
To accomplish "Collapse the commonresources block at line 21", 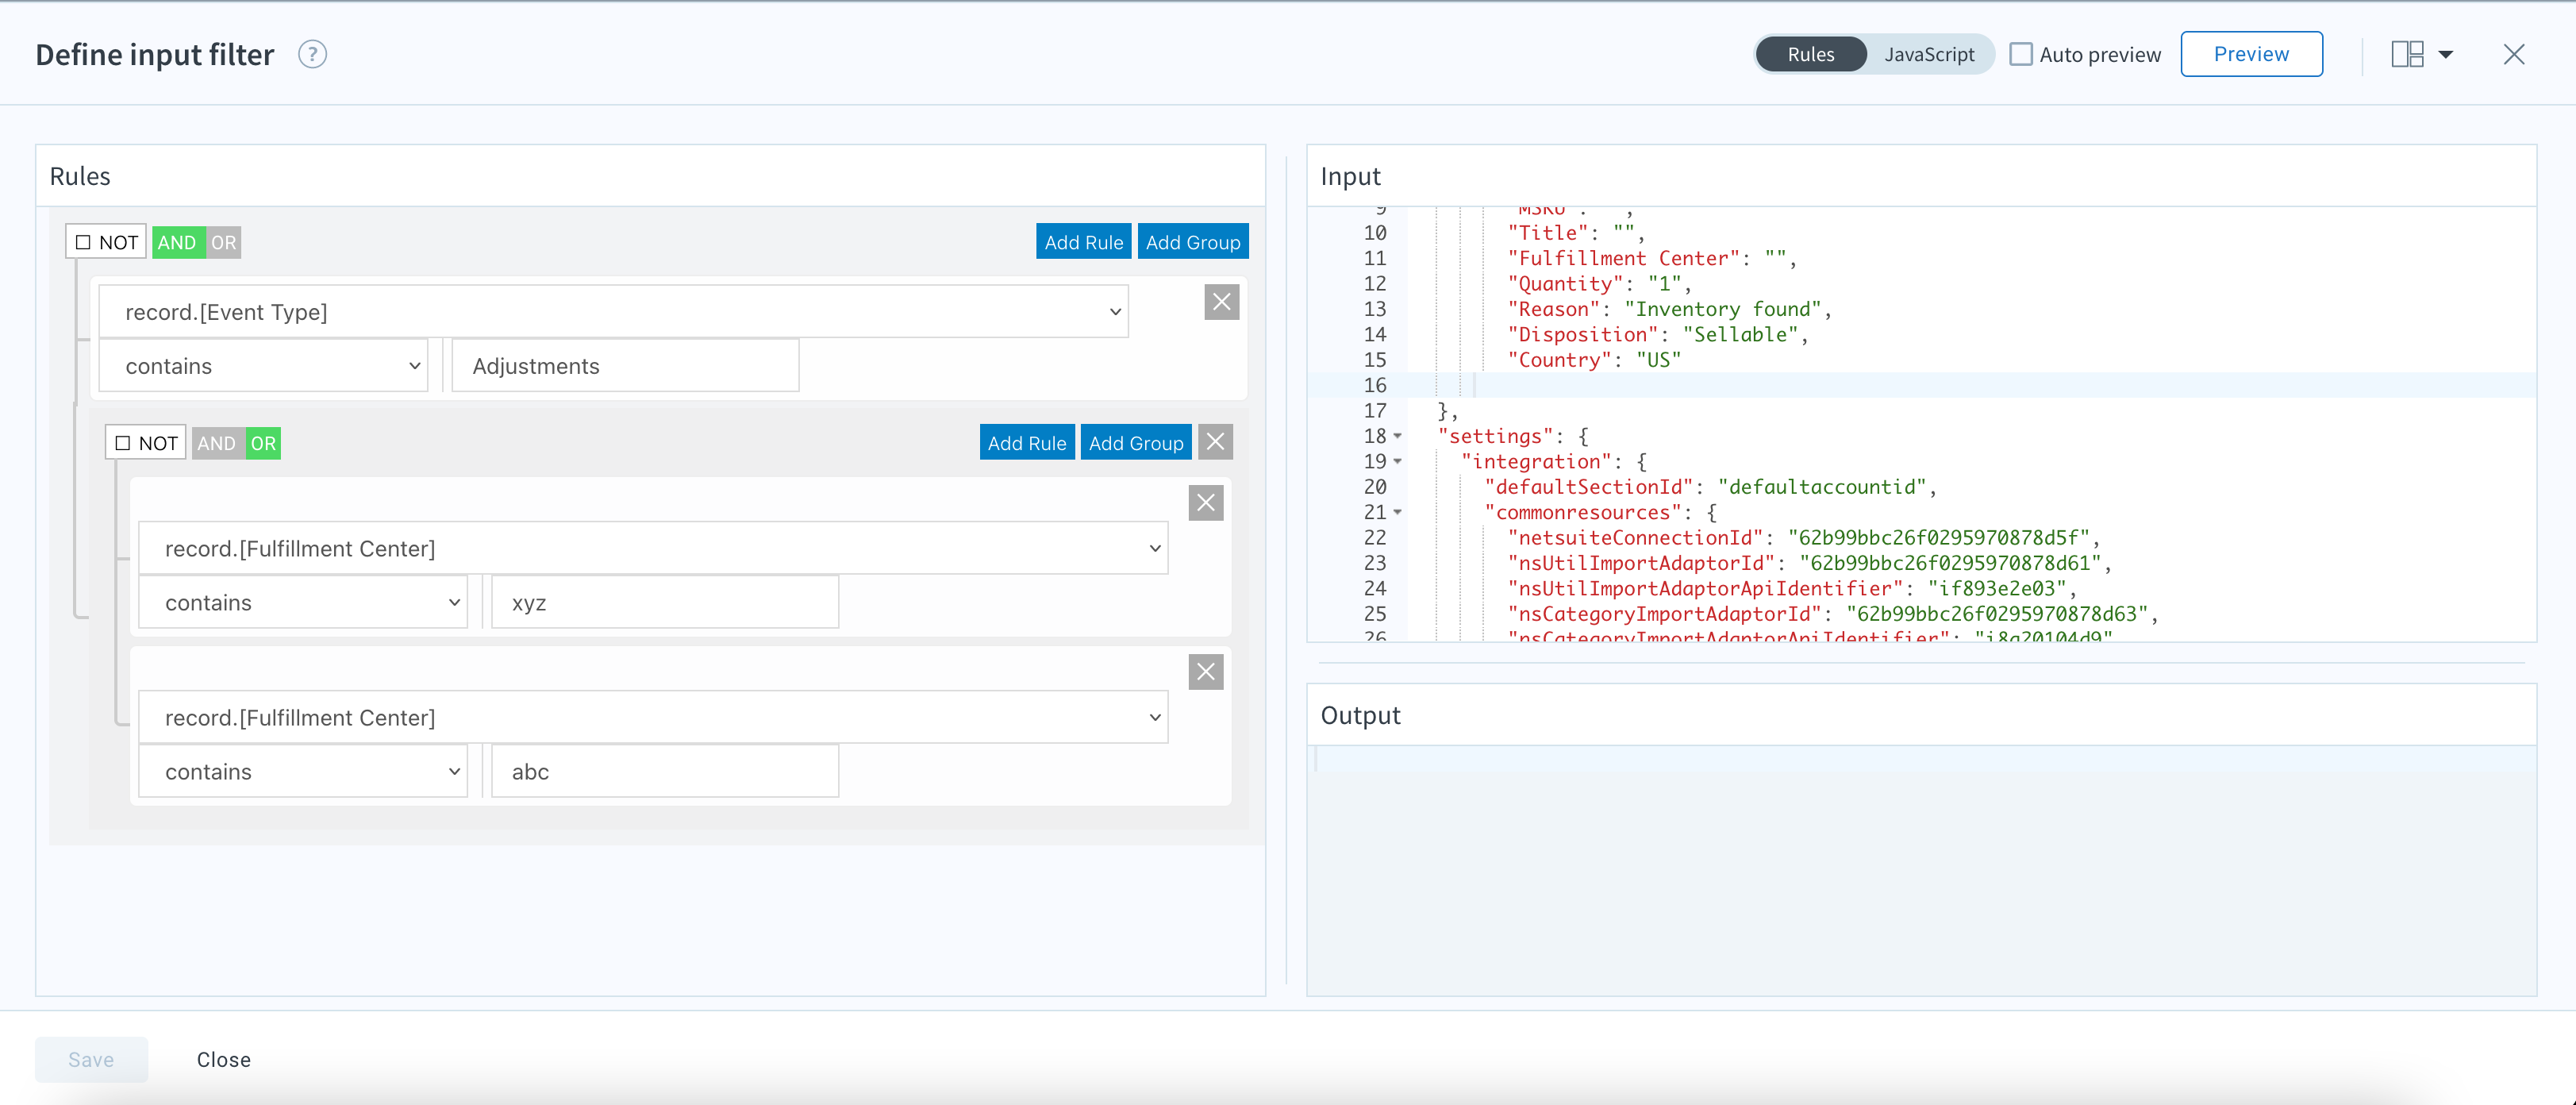I will pyautogui.click(x=1398, y=512).
